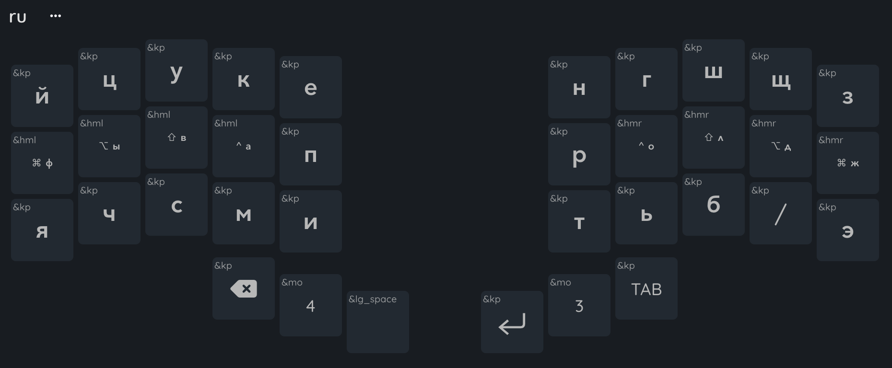
Task: Select the blank lg_space thumb key
Action: tap(378, 322)
